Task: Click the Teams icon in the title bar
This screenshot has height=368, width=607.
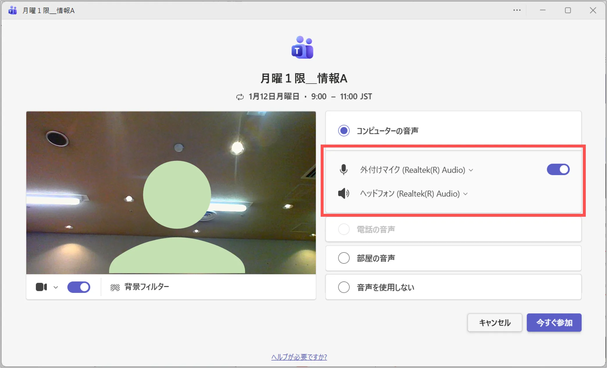Action: 13,10
